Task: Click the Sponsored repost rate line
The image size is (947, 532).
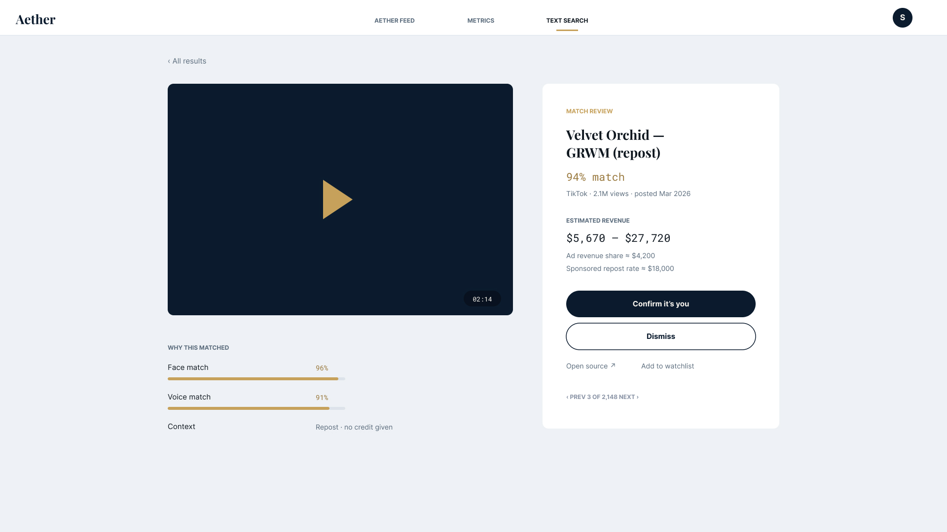Action: (x=620, y=268)
